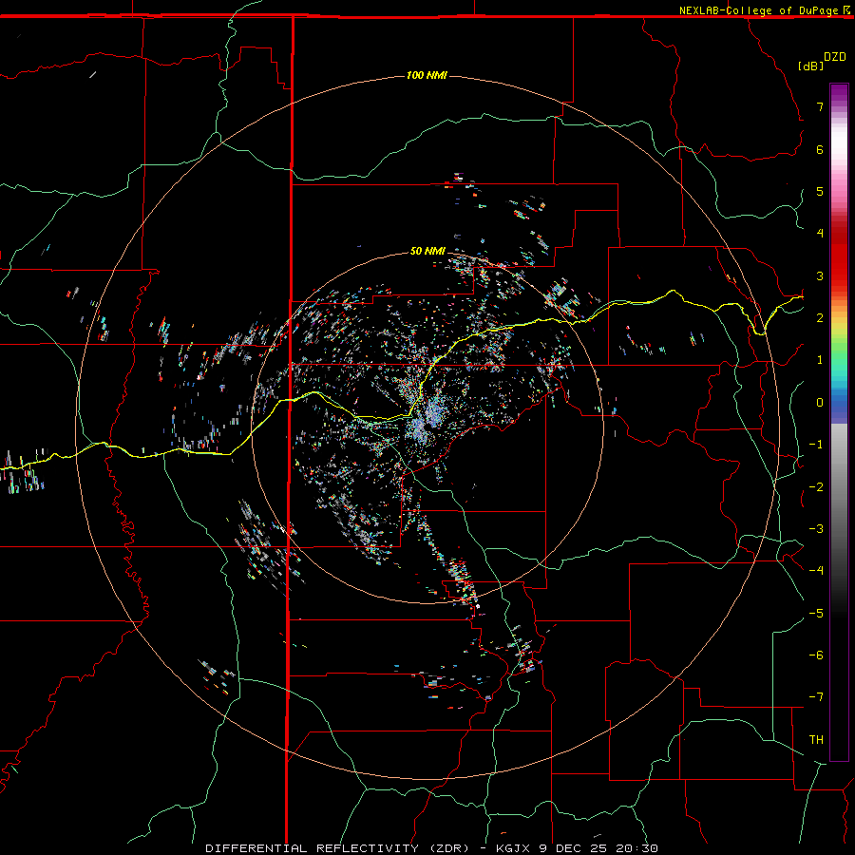Click the TH label on the color scale
Screen dimensions: 855x855
816,740
